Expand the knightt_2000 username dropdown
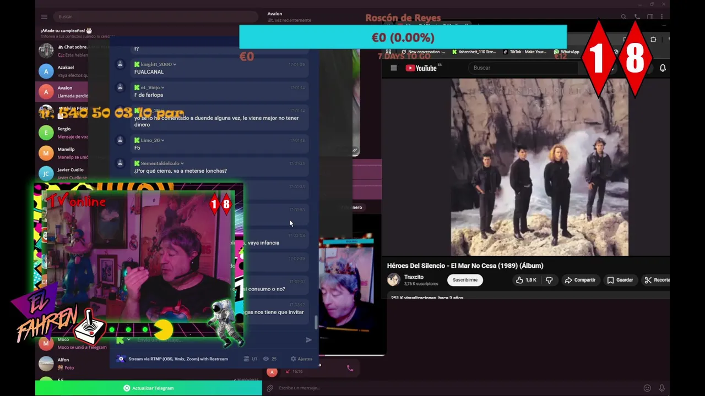 [175, 64]
